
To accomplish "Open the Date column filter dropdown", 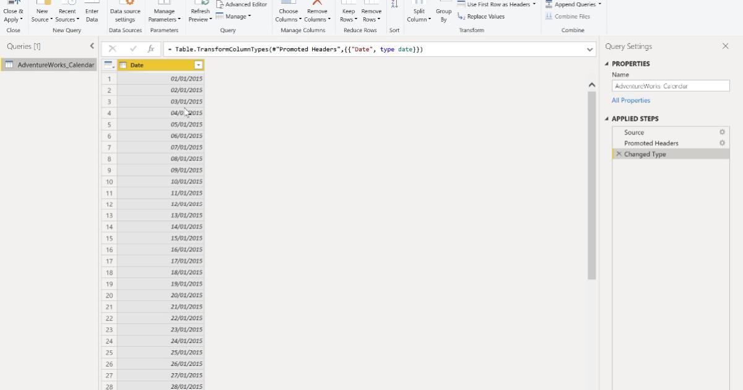I will pos(199,64).
